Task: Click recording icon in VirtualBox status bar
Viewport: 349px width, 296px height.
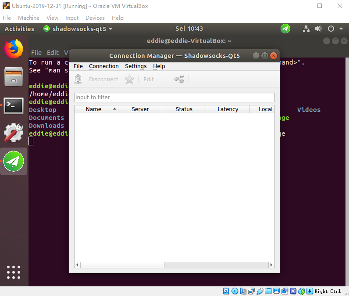Action: [x=285, y=291]
